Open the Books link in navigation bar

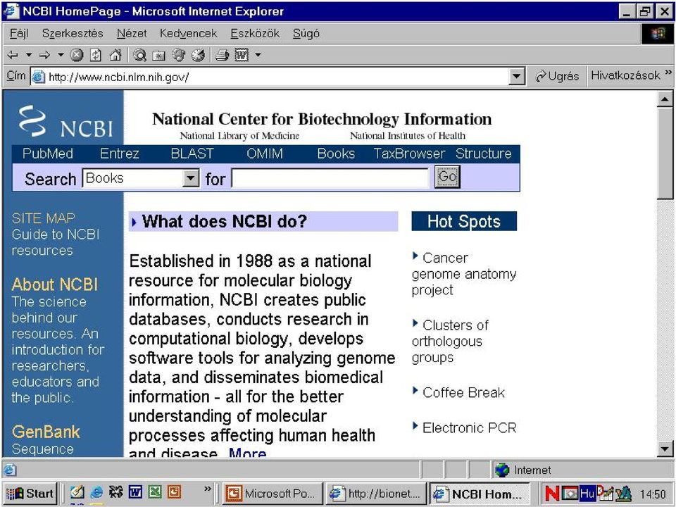point(336,154)
